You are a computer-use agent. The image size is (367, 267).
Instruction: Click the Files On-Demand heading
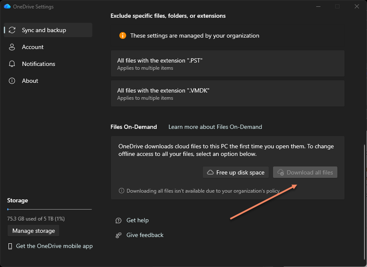pyautogui.click(x=134, y=127)
